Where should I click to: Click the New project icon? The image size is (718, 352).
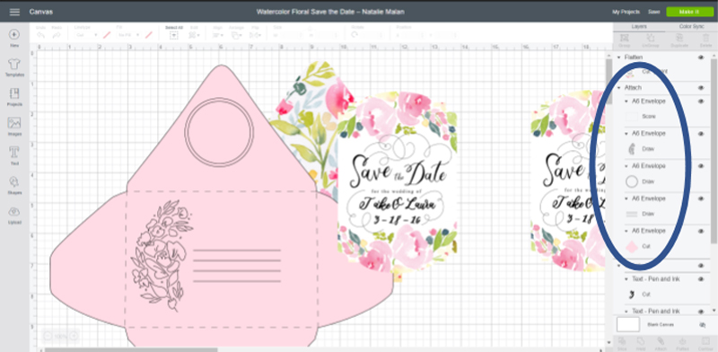coord(14,34)
